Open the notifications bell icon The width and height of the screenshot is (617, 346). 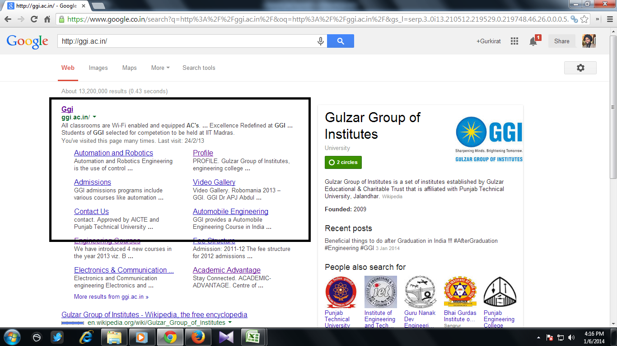pyautogui.click(x=533, y=41)
